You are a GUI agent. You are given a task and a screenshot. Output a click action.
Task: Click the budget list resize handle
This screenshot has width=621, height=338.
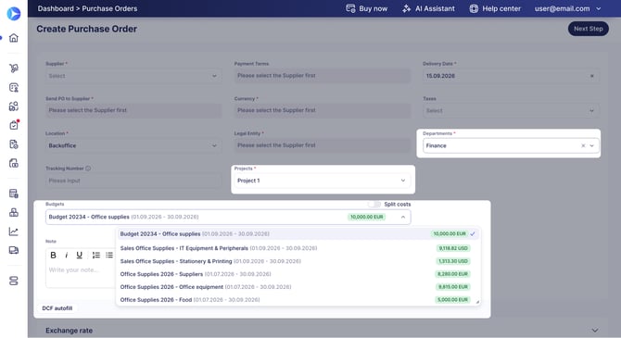click(477, 302)
